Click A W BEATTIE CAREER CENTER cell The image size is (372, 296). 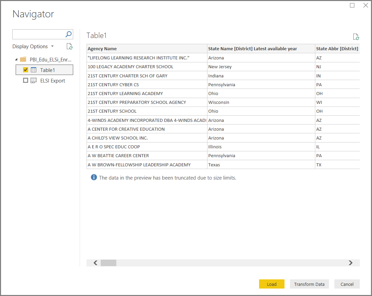[147, 155]
